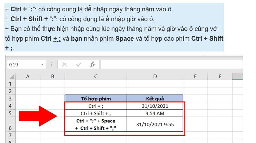Select the cell with 'Ctrl + Shift + ;'
Image resolution: width=256 pixels, height=143 pixels.
tap(96, 113)
